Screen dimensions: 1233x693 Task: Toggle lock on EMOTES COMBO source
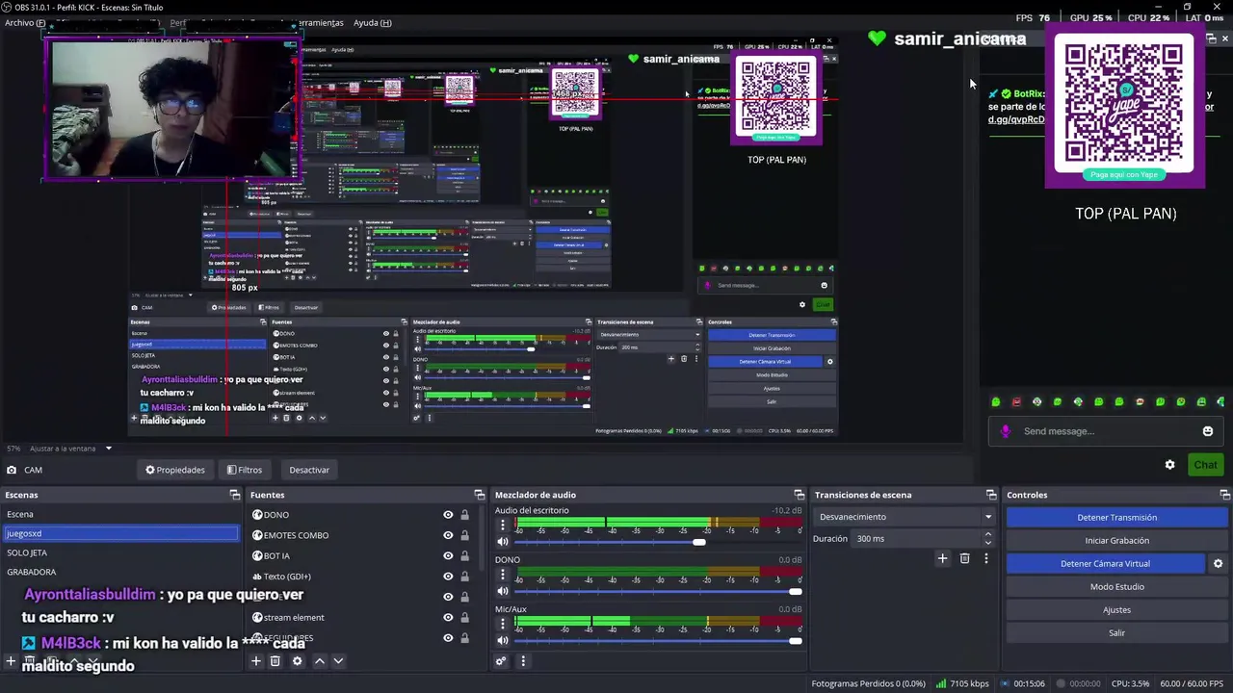(x=464, y=535)
